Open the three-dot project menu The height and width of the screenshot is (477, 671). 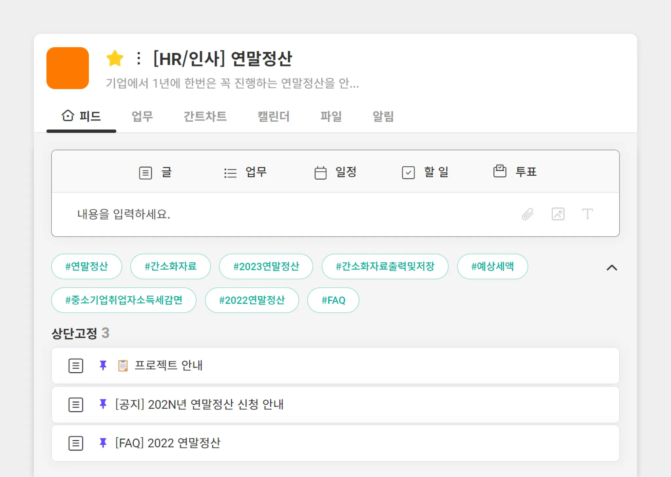(139, 58)
